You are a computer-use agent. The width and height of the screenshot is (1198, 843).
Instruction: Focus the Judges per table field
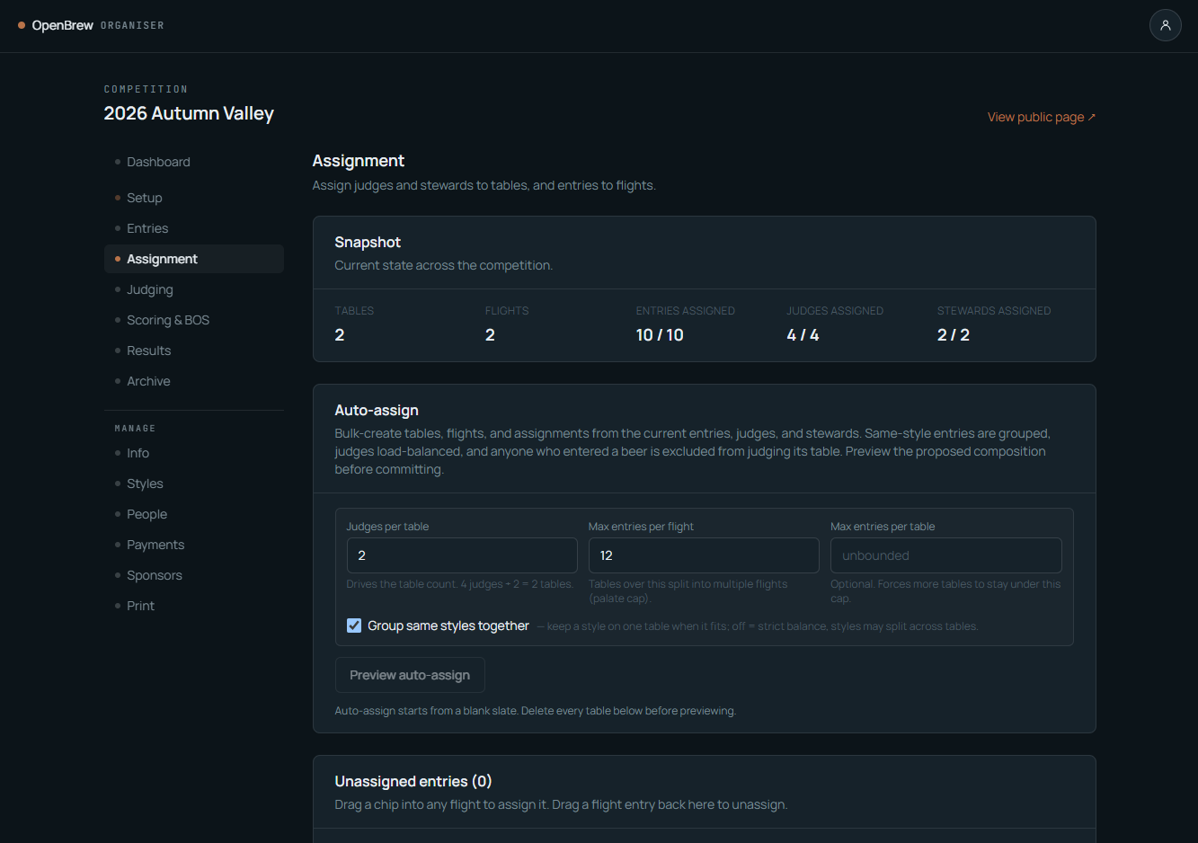tap(462, 555)
